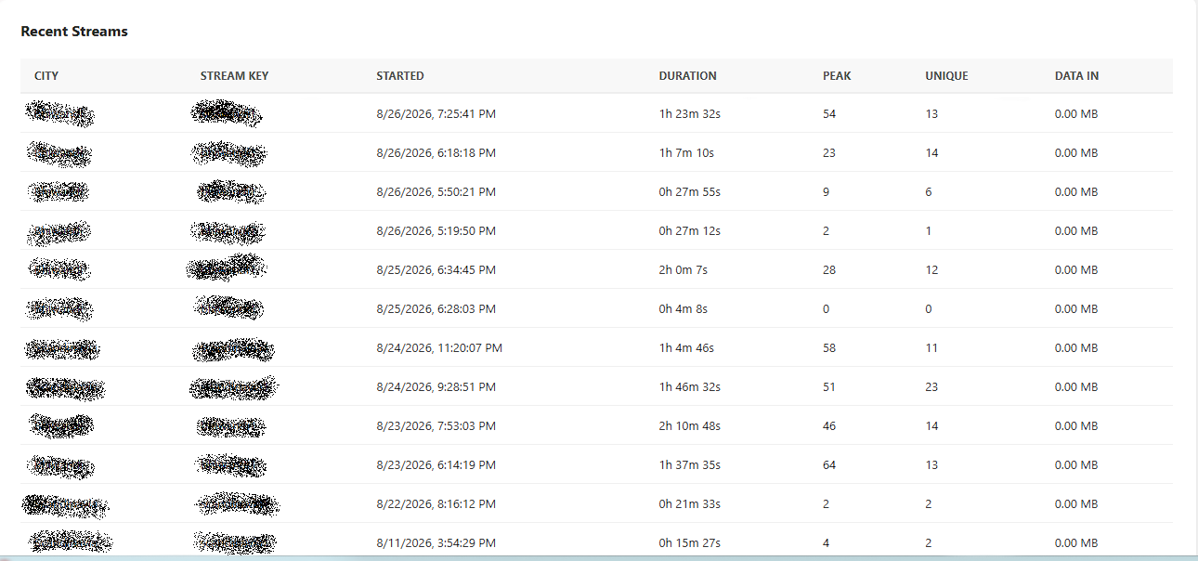Click duration 1h 37m 35s
The width and height of the screenshot is (1198, 561).
[x=690, y=465]
